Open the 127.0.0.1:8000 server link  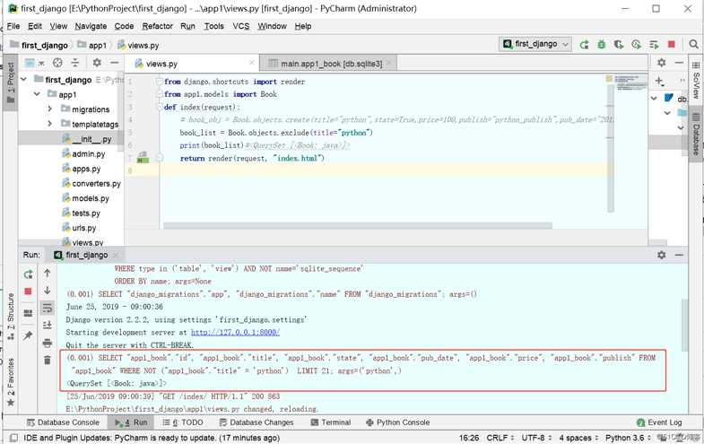pyautogui.click(x=235, y=332)
